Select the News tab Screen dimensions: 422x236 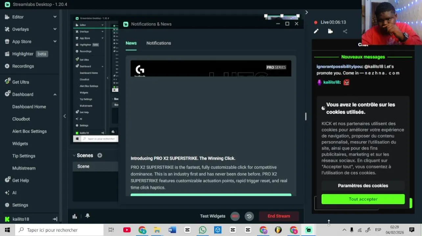pos(131,43)
